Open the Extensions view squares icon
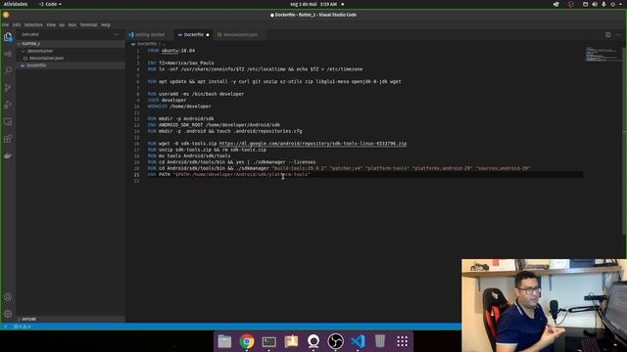 (8, 139)
